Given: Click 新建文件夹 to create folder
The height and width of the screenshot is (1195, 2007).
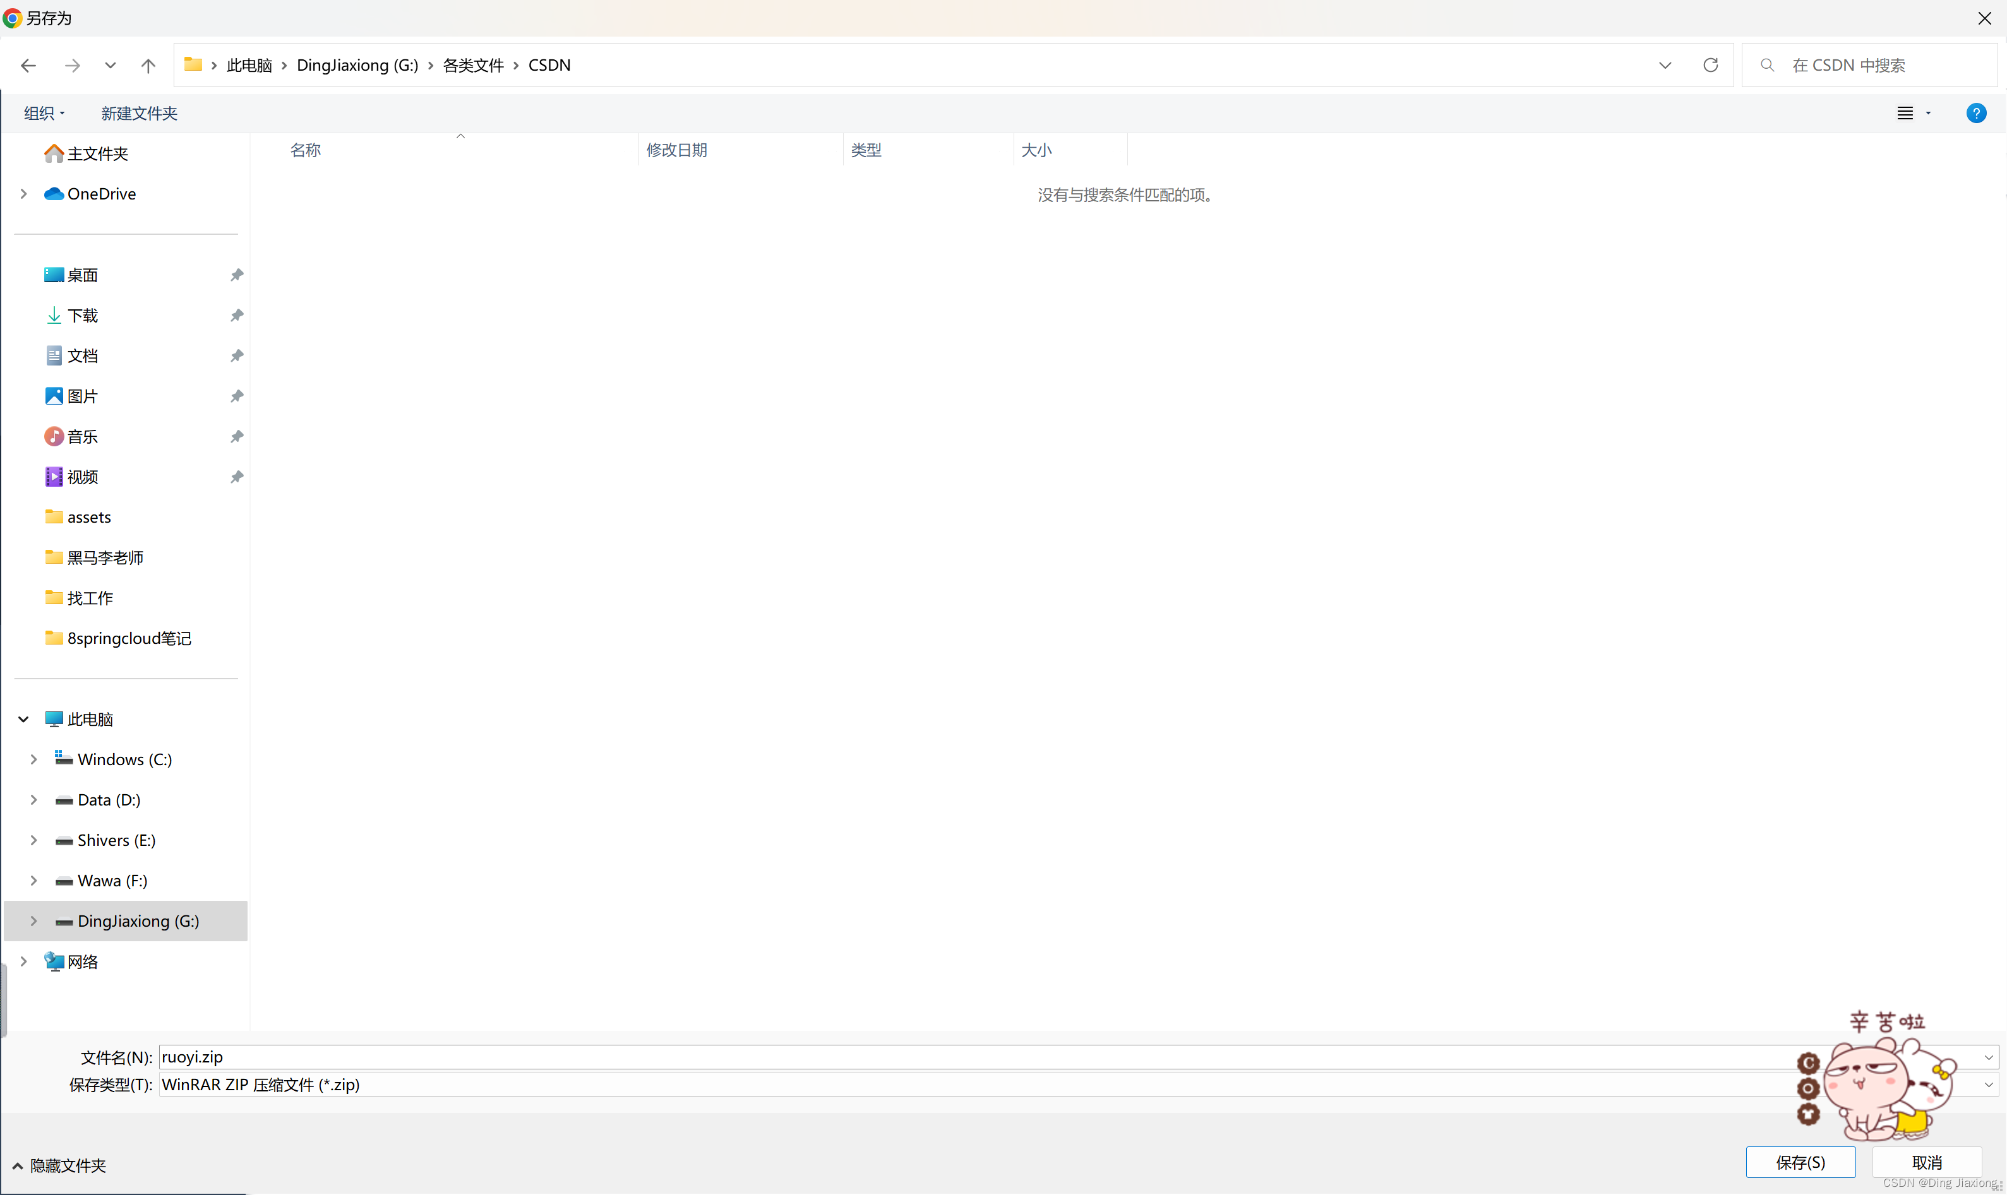Looking at the screenshot, I should pos(138,114).
